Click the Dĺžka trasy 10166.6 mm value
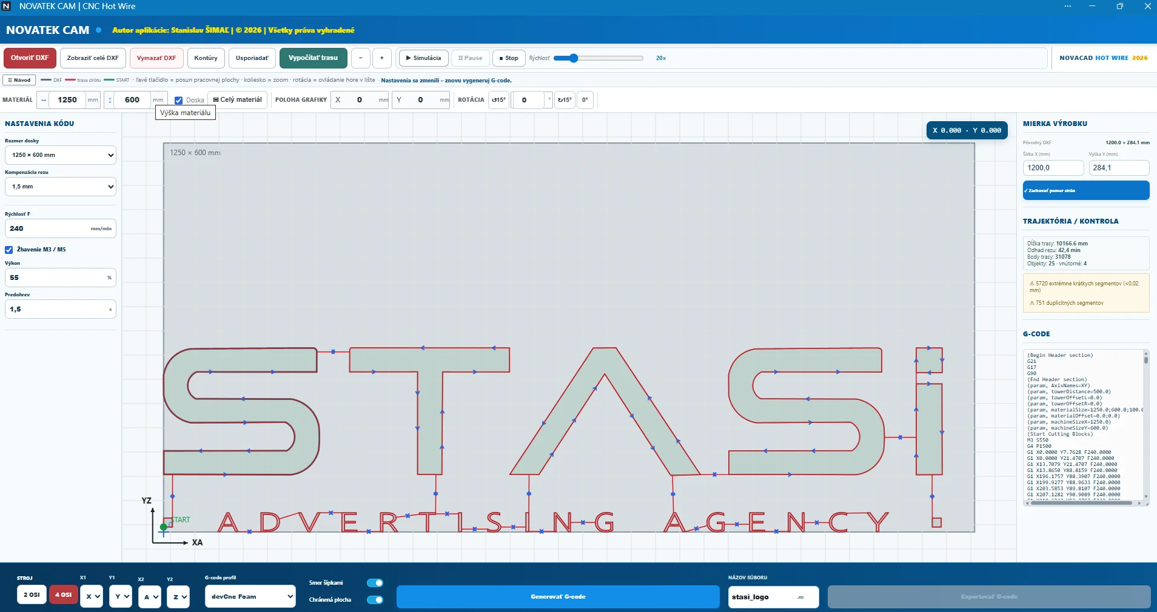This screenshot has height=612, width=1157. (1072, 244)
